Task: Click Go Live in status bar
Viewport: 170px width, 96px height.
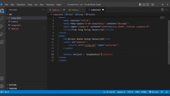Action: point(154,92)
